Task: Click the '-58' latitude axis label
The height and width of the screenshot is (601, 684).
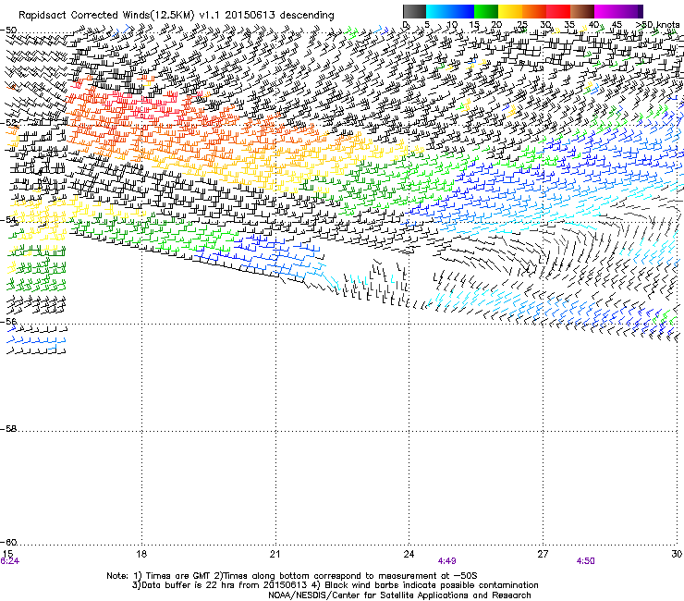Action: pos(8,429)
